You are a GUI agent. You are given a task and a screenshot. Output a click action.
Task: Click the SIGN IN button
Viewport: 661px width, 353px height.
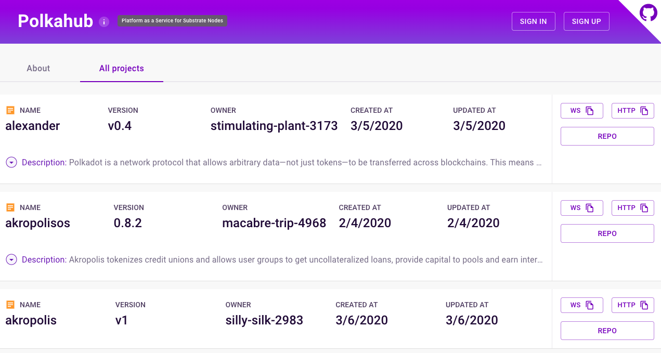(534, 21)
